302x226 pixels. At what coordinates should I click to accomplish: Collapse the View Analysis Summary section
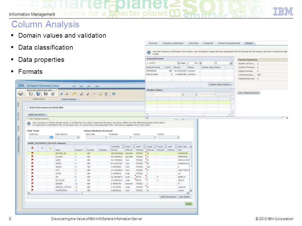[x=27, y=119]
